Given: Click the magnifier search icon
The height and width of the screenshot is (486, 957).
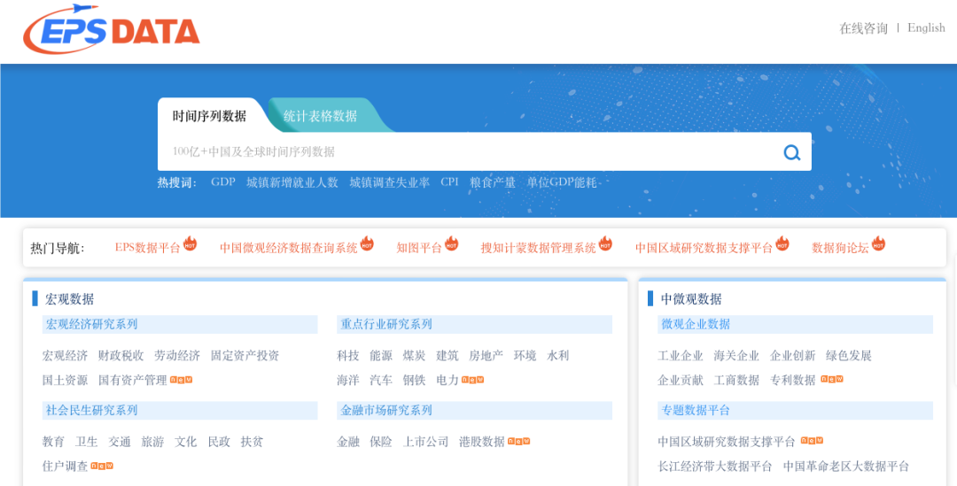Looking at the screenshot, I should pyautogui.click(x=791, y=152).
